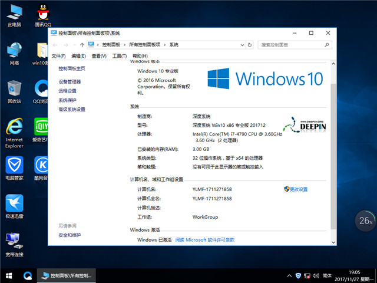Minimize the system window
The width and height of the screenshot is (377, 283).
pyautogui.click(x=295, y=33)
